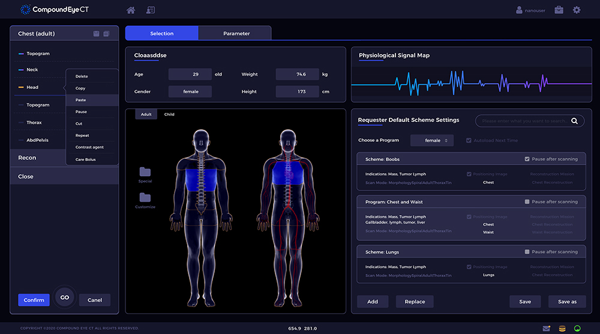600x334 pixels.
Task: Tick Pause after scanning for Scheme: Lungs
Action: [527, 252]
